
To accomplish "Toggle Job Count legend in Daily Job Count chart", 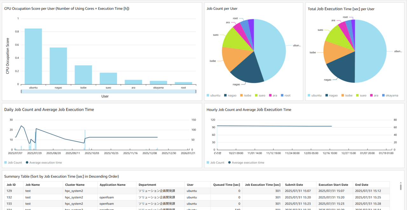I will tap(13, 163).
